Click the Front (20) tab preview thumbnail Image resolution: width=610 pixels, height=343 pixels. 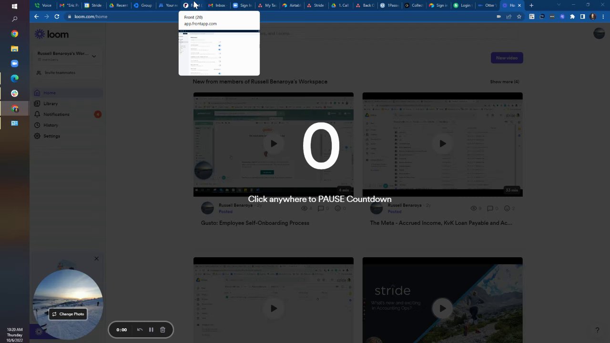coord(219,52)
